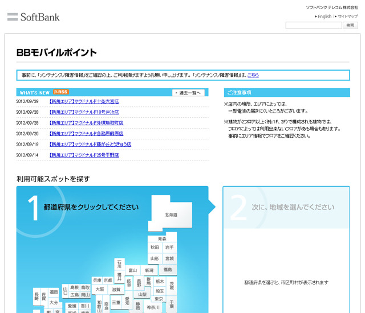
Task: Select 北海道 on the map
Action: (x=171, y=215)
